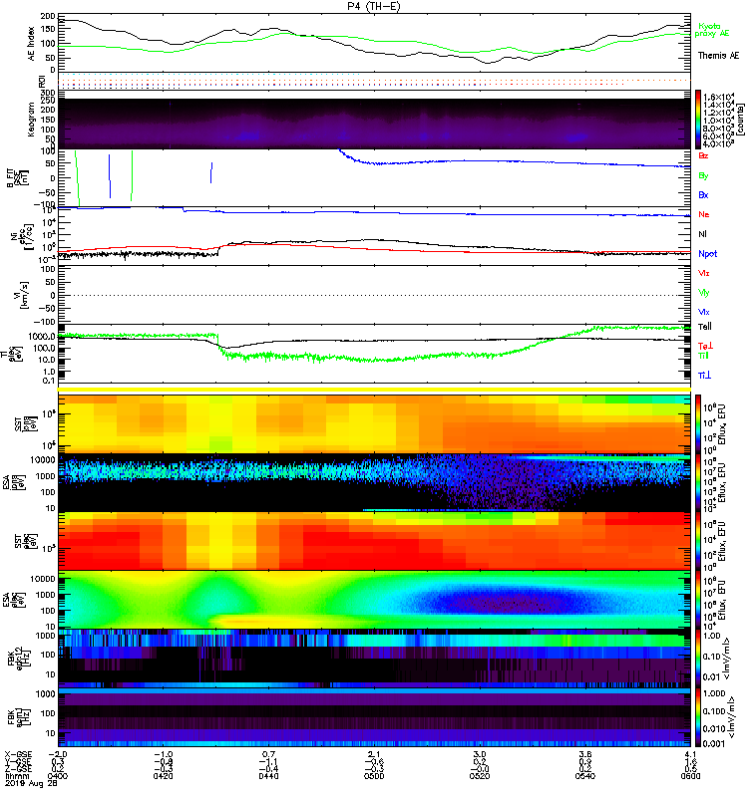Click the red "Bz" legend label

click(703, 155)
